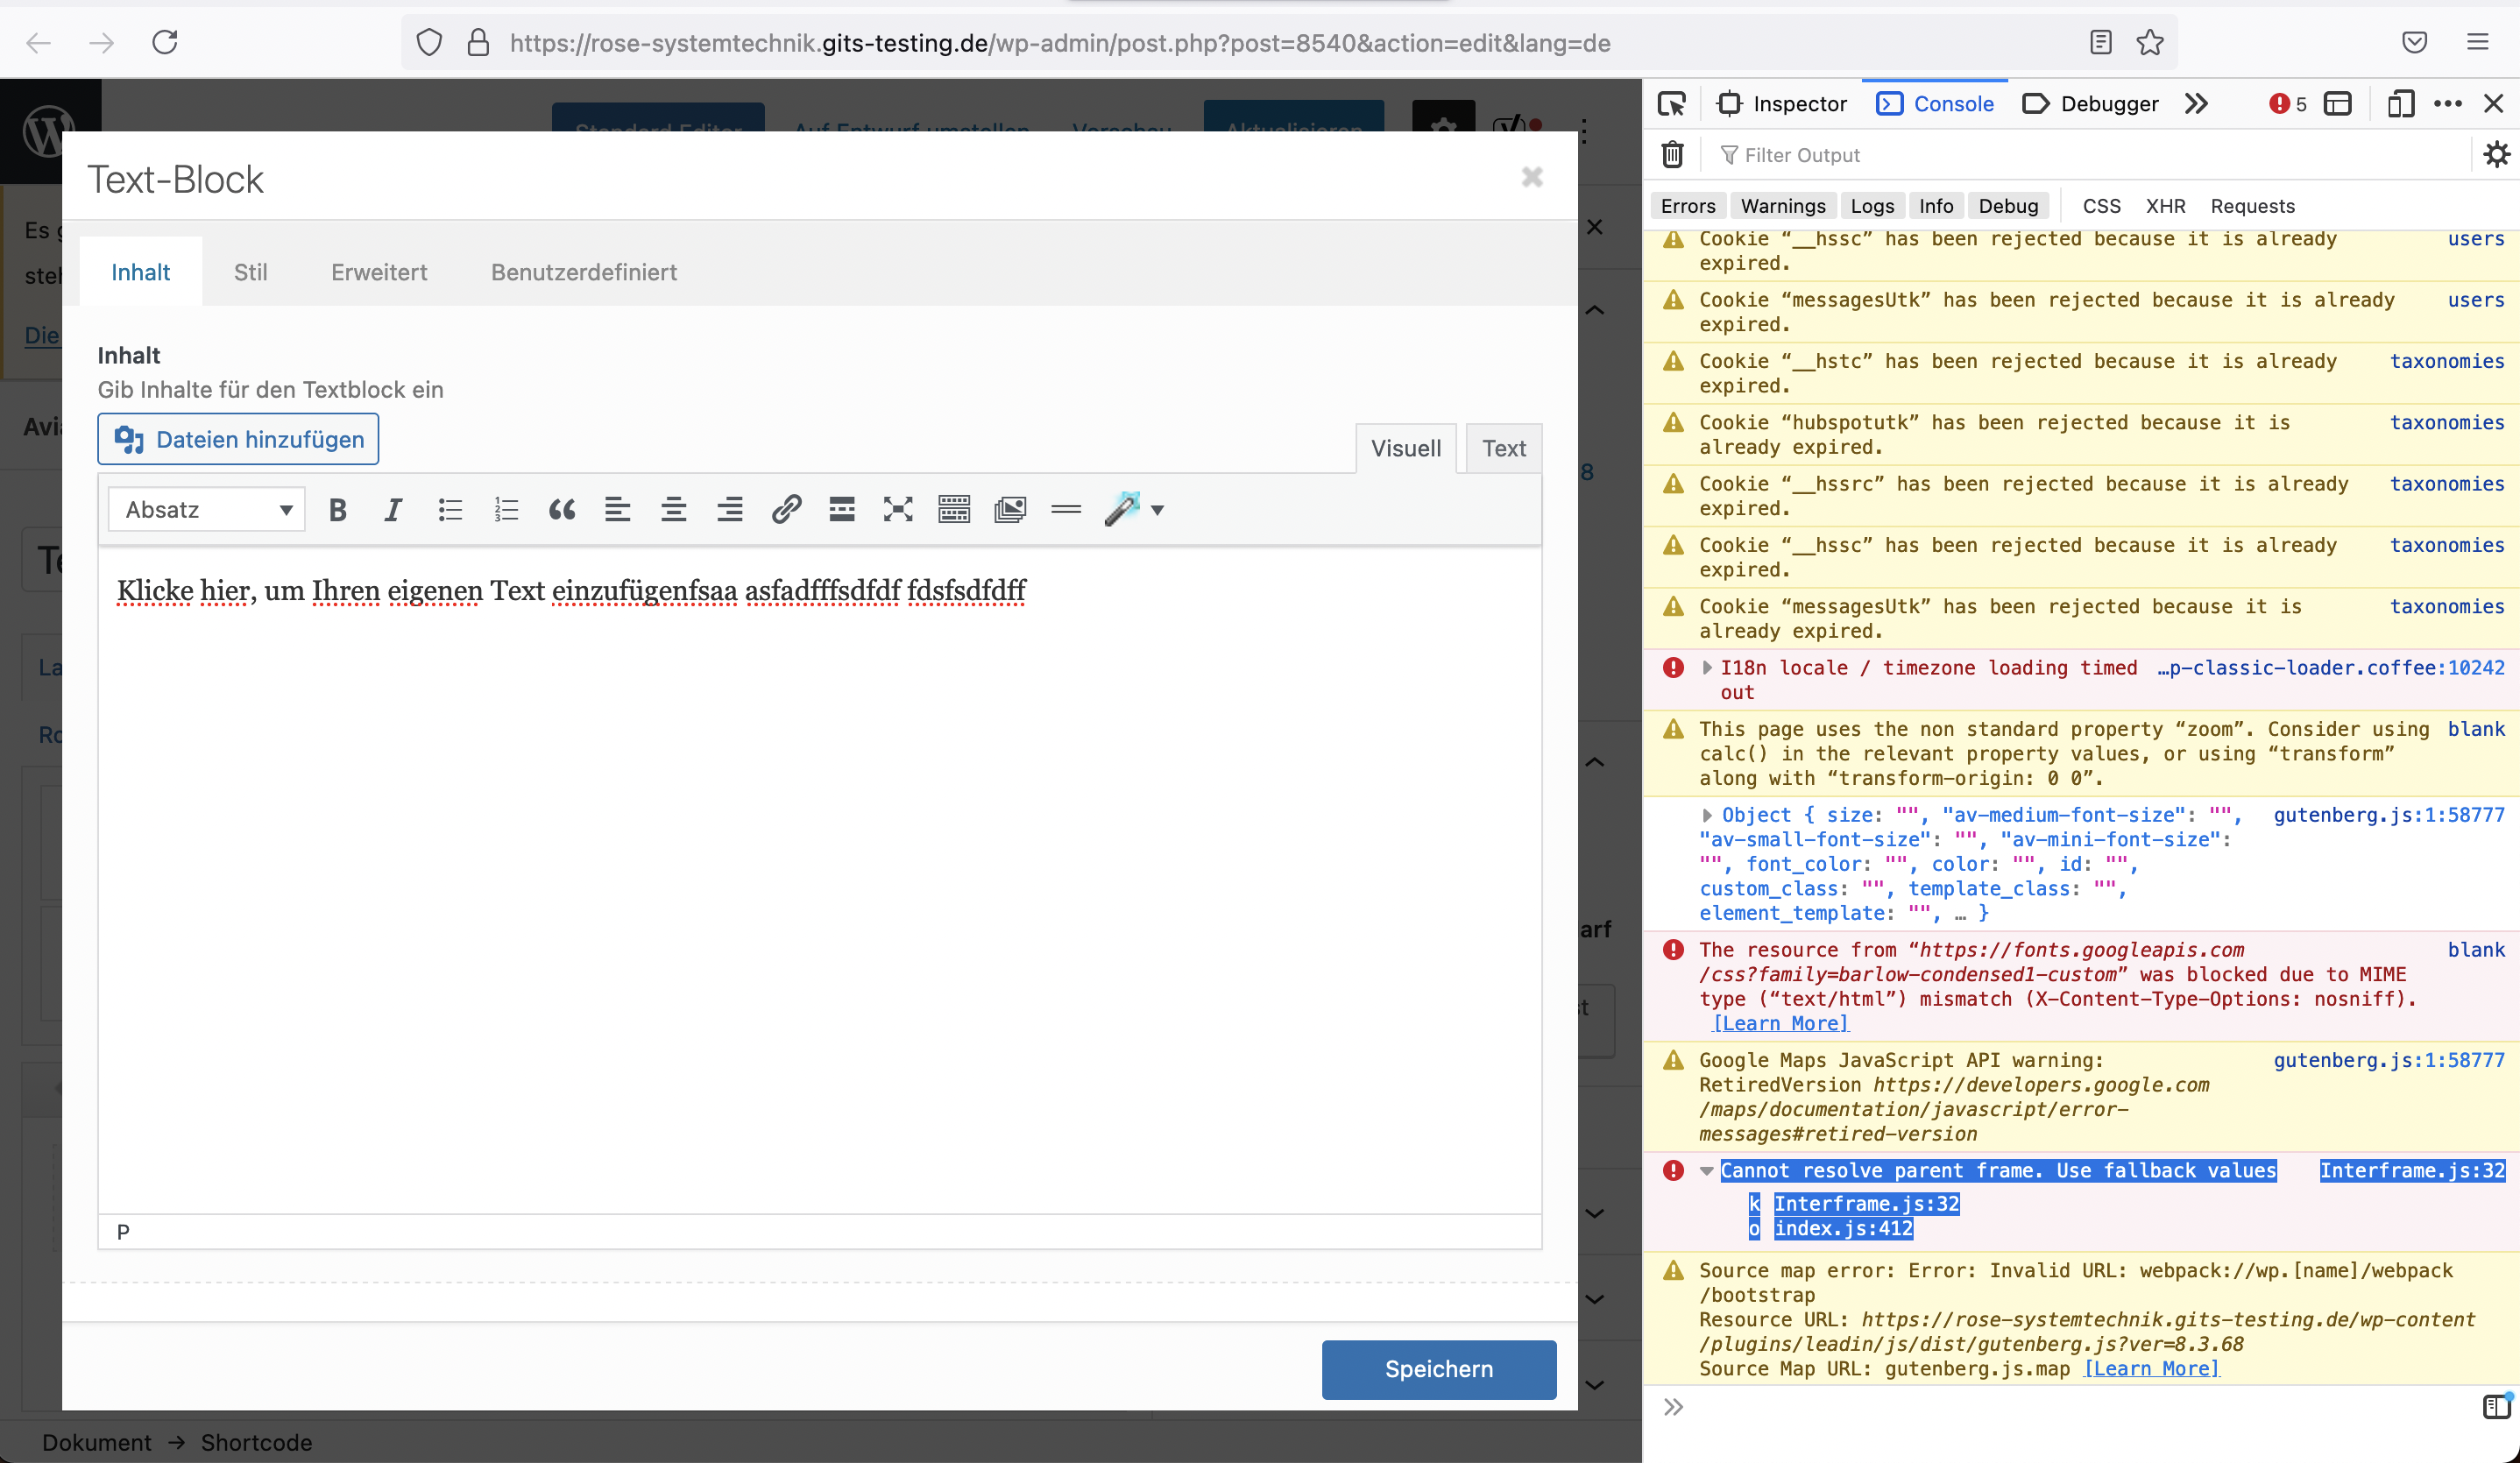Image resolution: width=2520 pixels, height=1463 pixels.
Task: Open Learn More link for source map error
Action: [2151, 1368]
